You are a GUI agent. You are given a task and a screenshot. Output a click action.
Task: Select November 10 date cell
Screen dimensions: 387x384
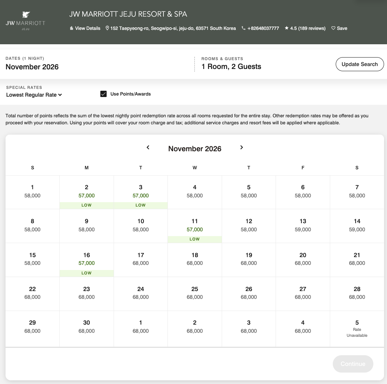141,226
